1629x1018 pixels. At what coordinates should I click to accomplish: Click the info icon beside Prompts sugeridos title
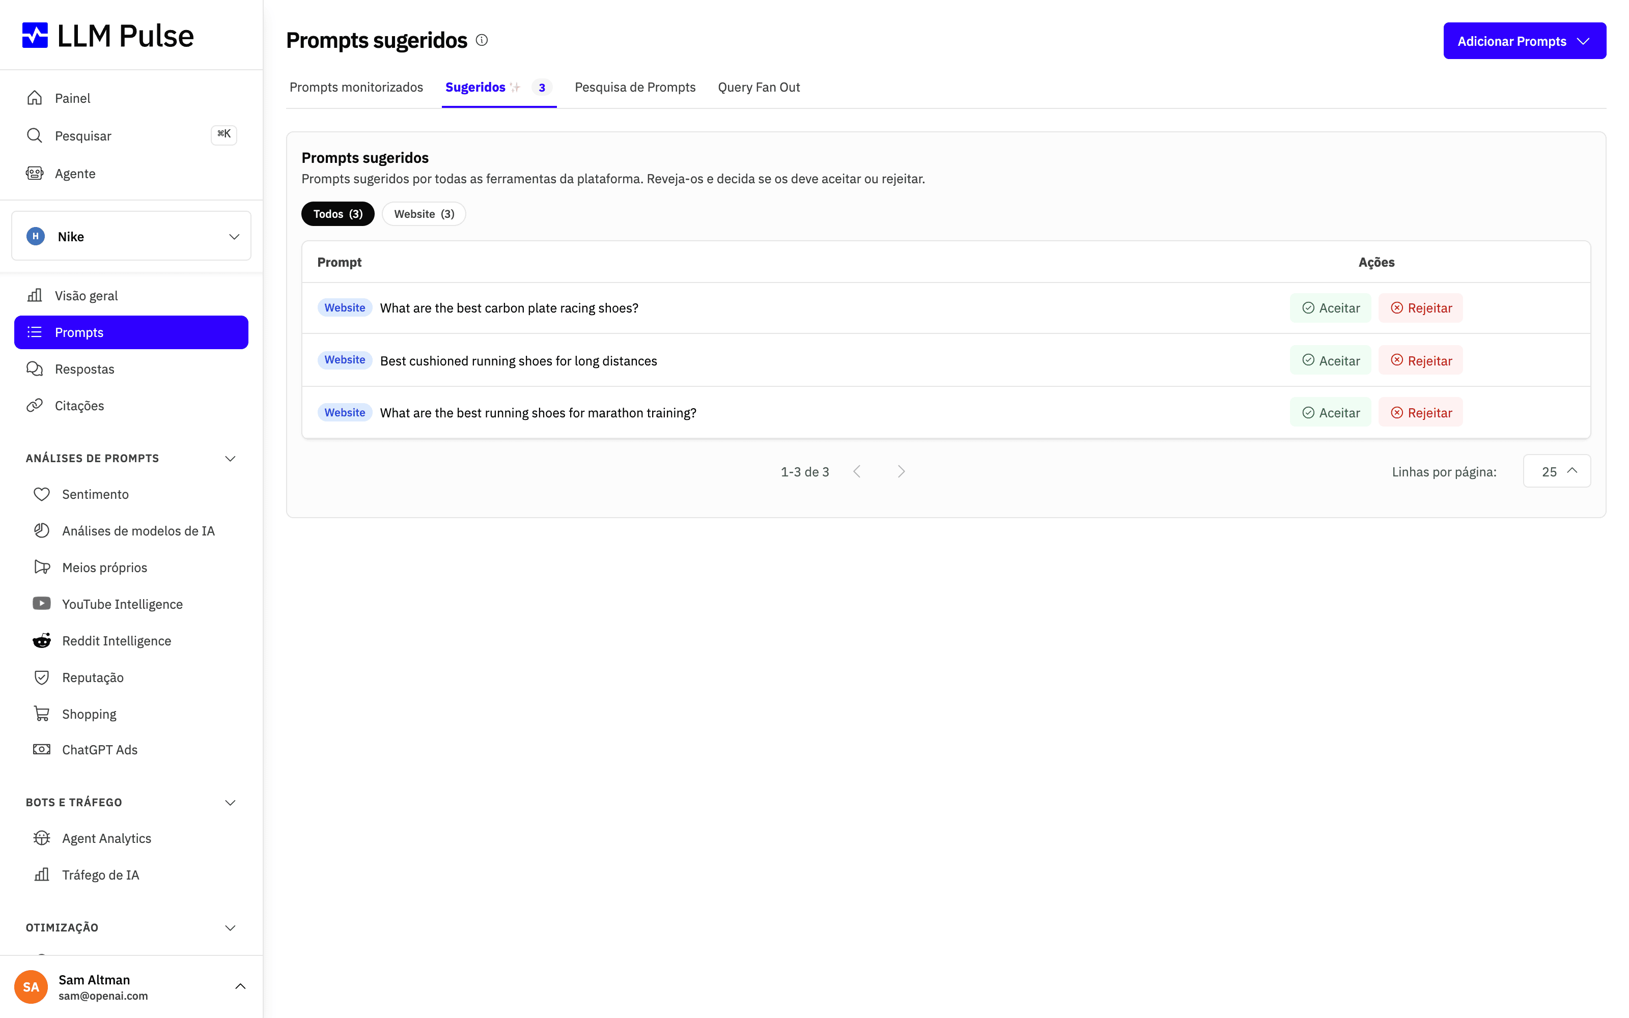[x=482, y=40]
